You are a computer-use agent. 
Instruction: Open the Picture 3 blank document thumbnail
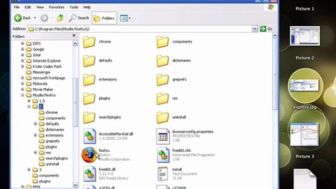point(304,179)
